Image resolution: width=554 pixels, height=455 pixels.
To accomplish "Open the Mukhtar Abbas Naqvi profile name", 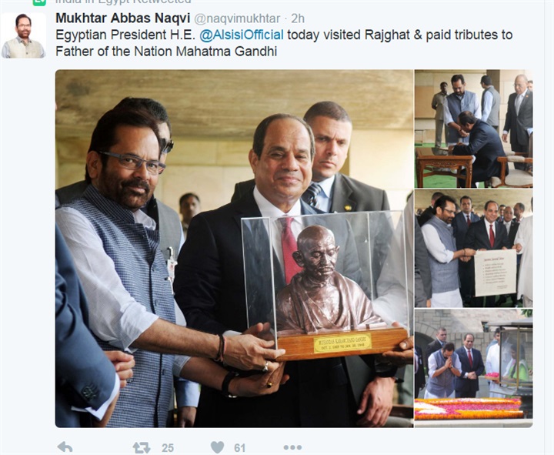I will [123, 18].
